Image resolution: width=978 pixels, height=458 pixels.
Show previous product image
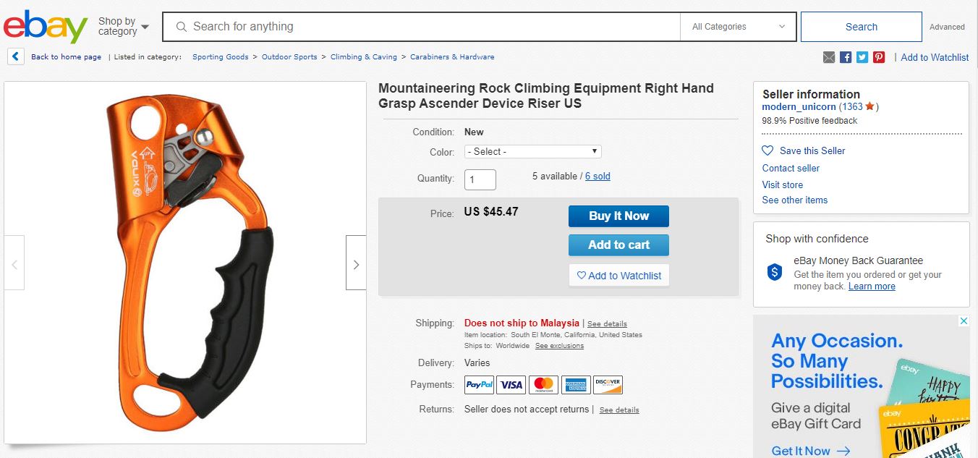click(14, 263)
